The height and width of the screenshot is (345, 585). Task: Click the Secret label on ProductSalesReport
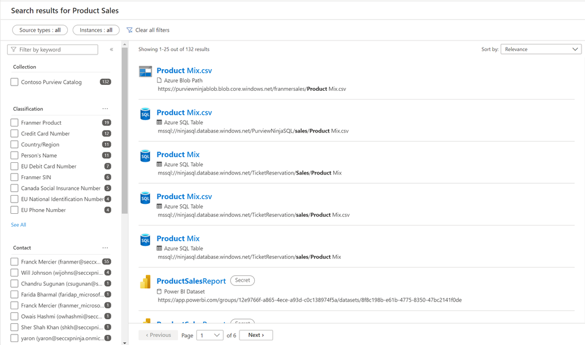point(242,281)
